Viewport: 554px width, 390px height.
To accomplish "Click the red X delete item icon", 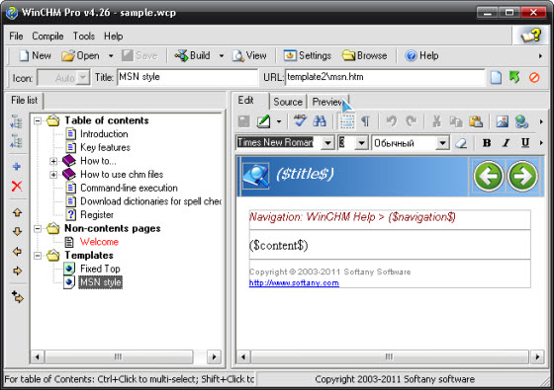I will (x=17, y=186).
